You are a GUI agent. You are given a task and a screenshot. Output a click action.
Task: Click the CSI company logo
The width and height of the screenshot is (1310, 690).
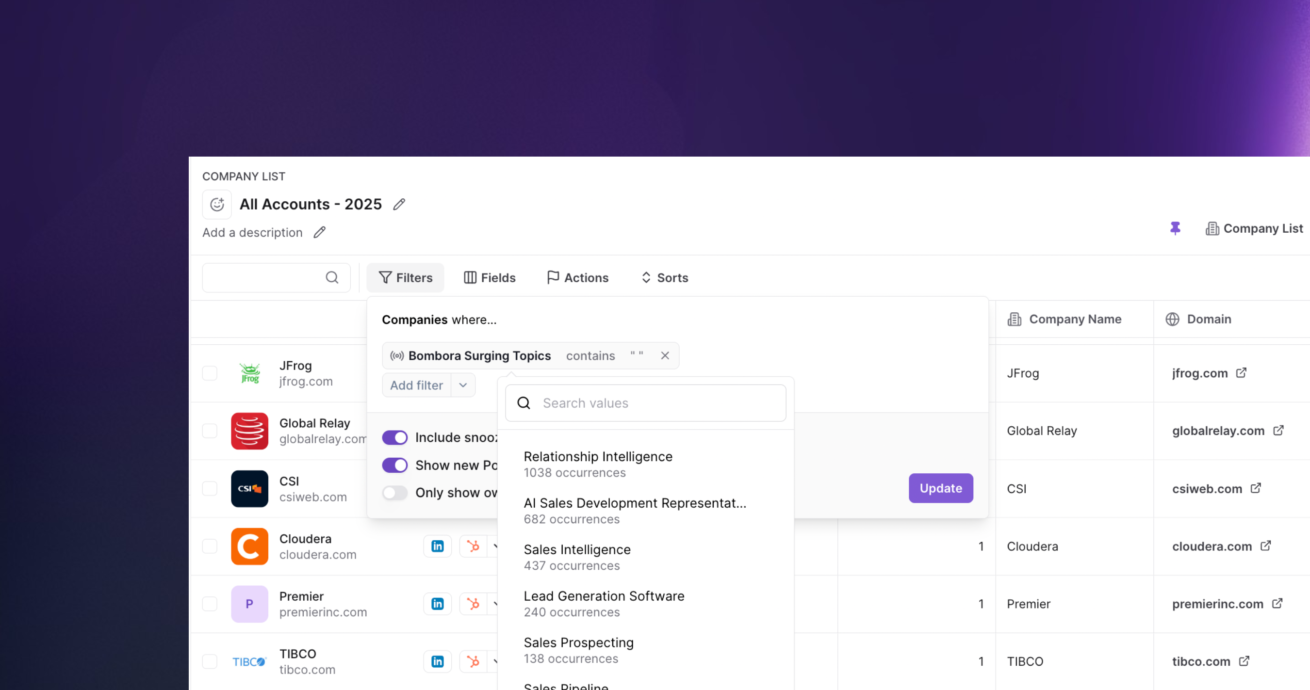(250, 489)
